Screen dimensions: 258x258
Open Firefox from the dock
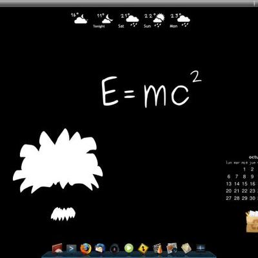pos(86,249)
